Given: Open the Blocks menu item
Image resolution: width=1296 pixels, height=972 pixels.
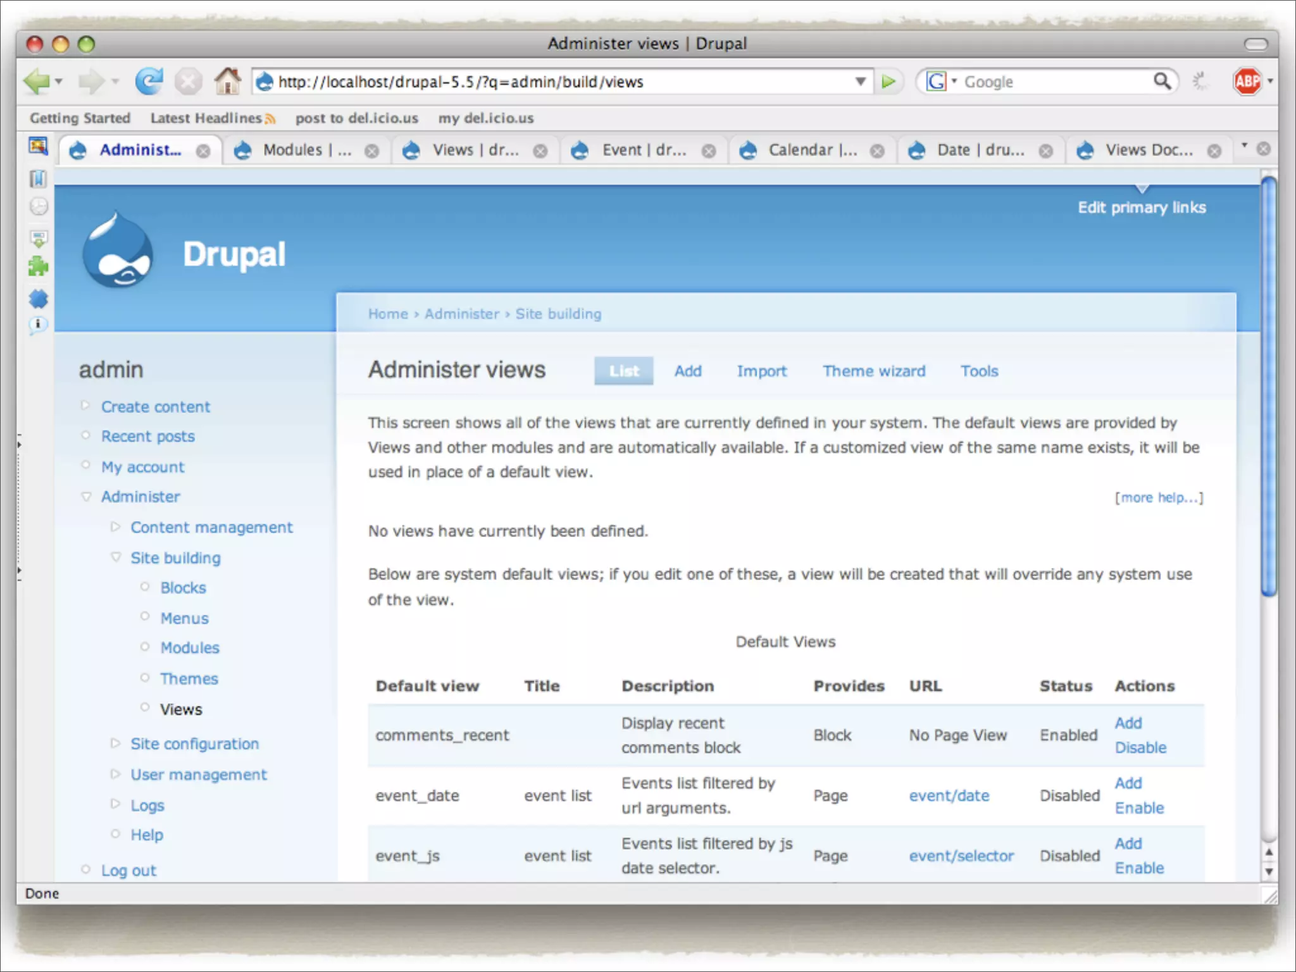Looking at the screenshot, I should tap(183, 588).
